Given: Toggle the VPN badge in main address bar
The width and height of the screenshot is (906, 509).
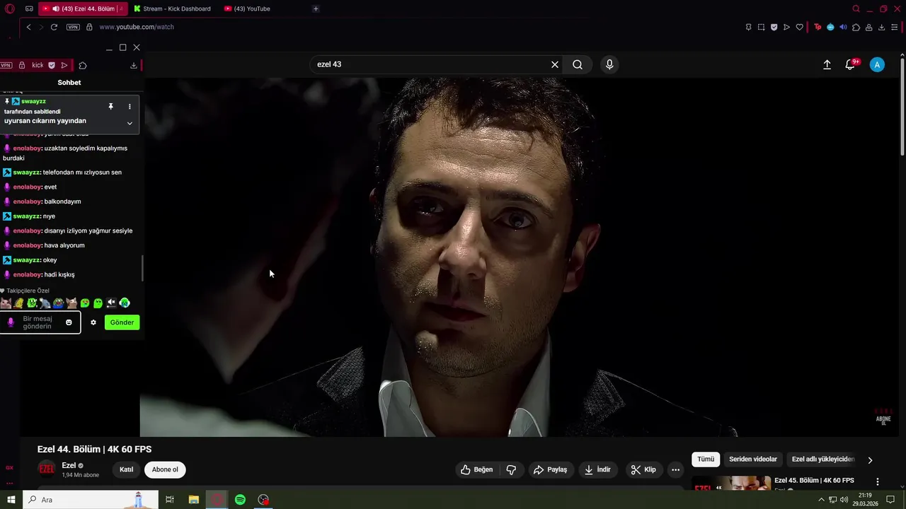Looking at the screenshot, I should (73, 27).
